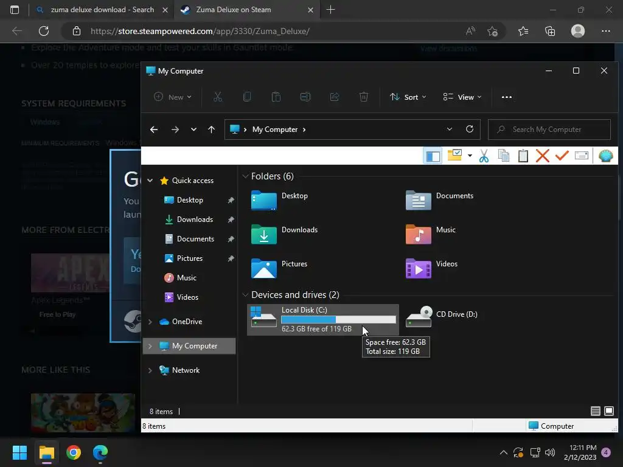This screenshot has width=623, height=467.
Task: Select Desktop in Quick access sidebar
Action: (x=190, y=199)
